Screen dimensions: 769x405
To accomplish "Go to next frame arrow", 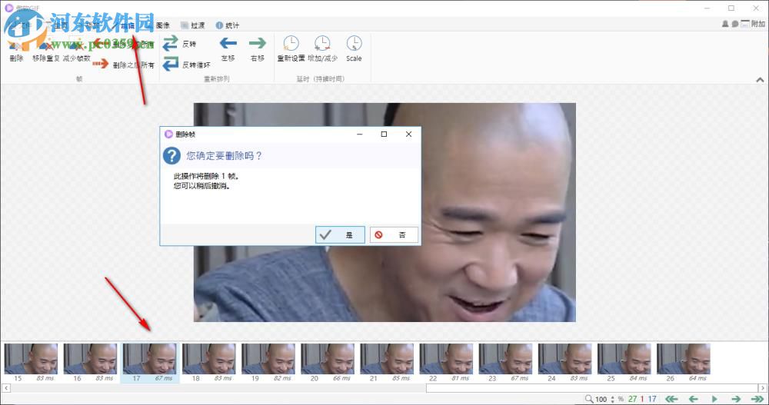I will (x=736, y=399).
